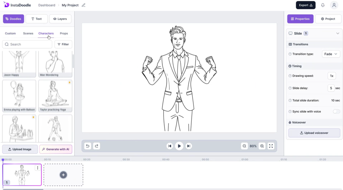Click the 80% zoom level value
The width and height of the screenshot is (343, 190).
(x=253, y=146)
